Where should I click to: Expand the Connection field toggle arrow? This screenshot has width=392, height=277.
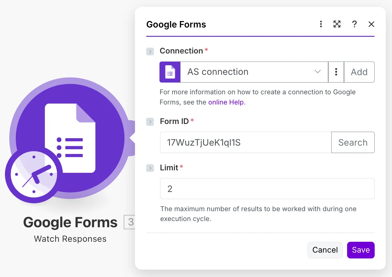coord(150,51)
